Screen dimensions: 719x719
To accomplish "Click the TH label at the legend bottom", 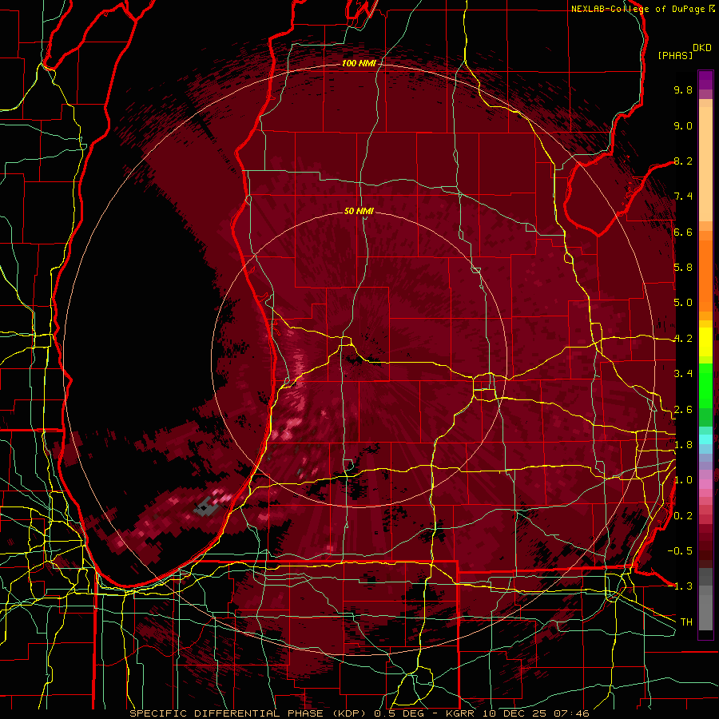I will tap(686, 622).
